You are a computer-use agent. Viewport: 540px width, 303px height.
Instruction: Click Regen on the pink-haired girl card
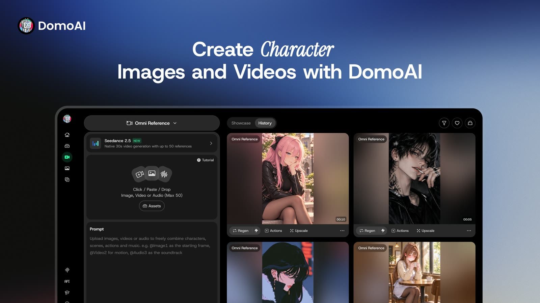[241, 231]
